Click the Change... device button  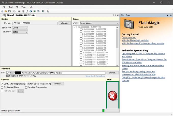[65, 23]
